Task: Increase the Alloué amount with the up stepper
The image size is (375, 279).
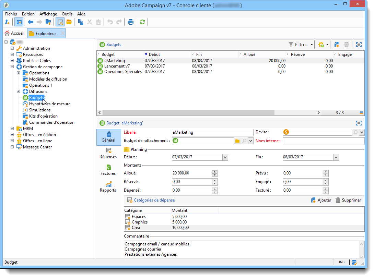Action: coord(215,172)
